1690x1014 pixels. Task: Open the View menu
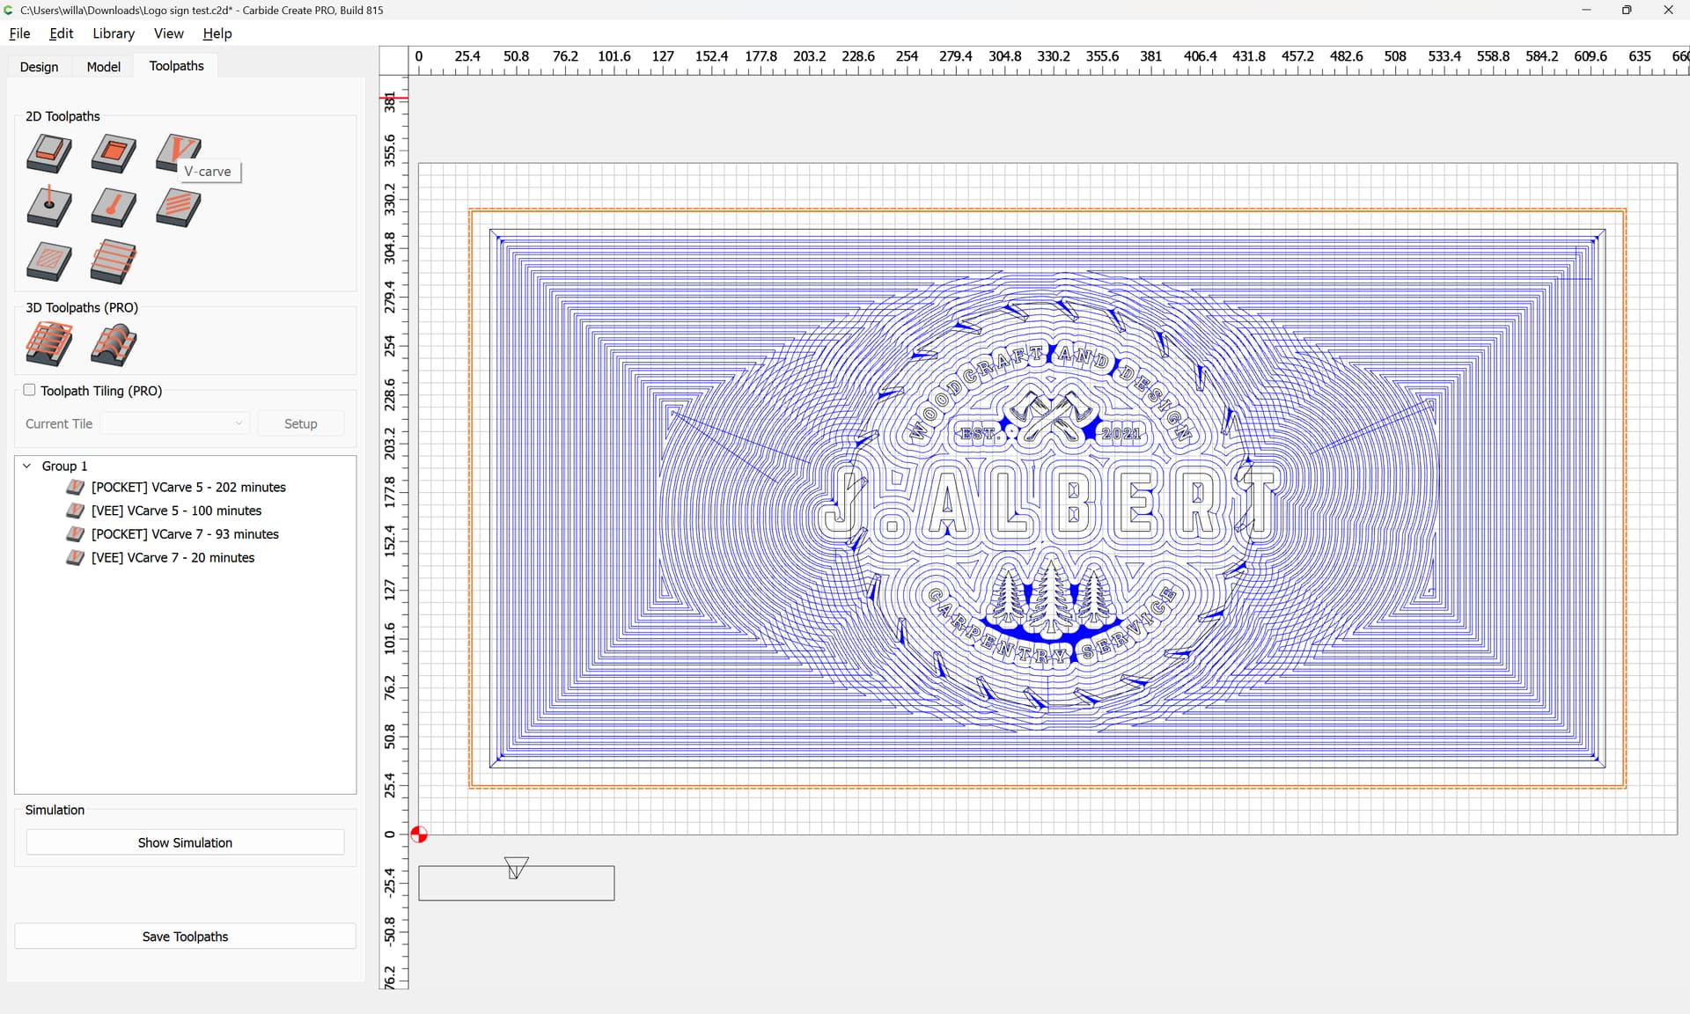[x=168, y=33]
